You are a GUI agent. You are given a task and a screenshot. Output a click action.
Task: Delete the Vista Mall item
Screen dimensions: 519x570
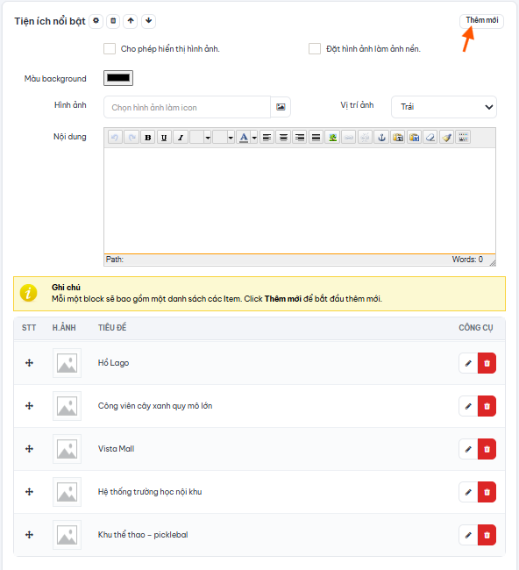(x=487, y=449)
